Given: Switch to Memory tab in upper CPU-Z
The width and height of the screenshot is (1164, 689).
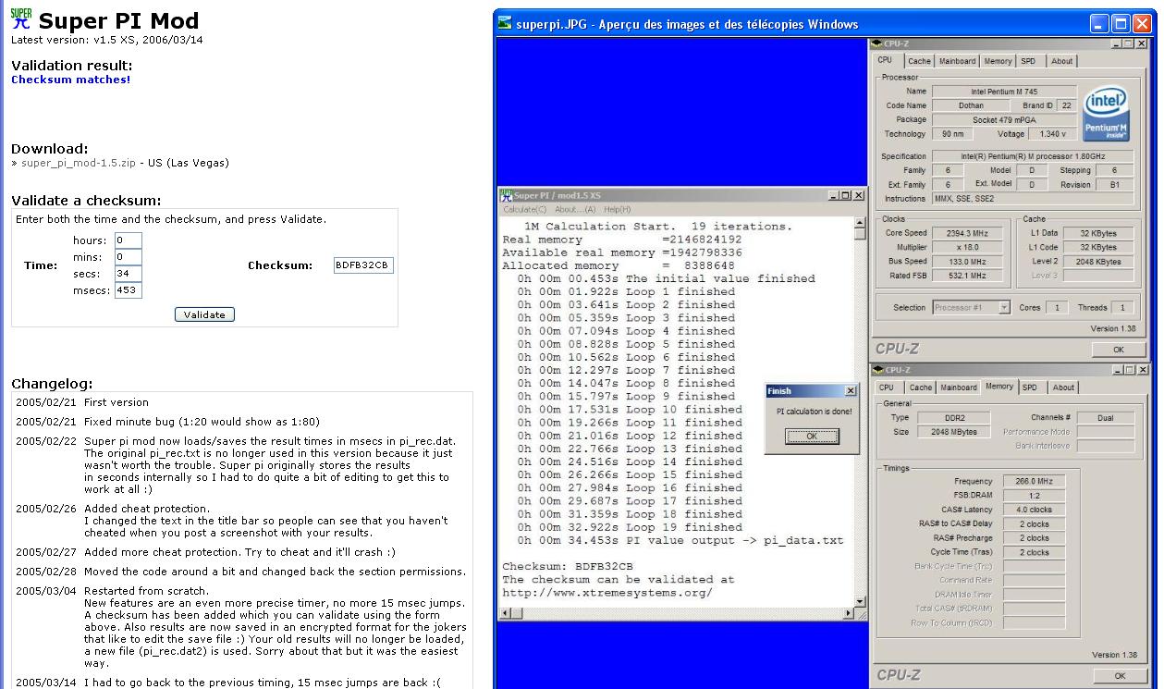Looking at the screenshot, I should [998, 61].
